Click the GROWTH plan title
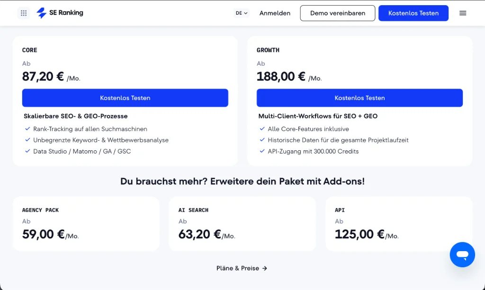The height and width of the screenshot is (290, 485). pos(268,50)
